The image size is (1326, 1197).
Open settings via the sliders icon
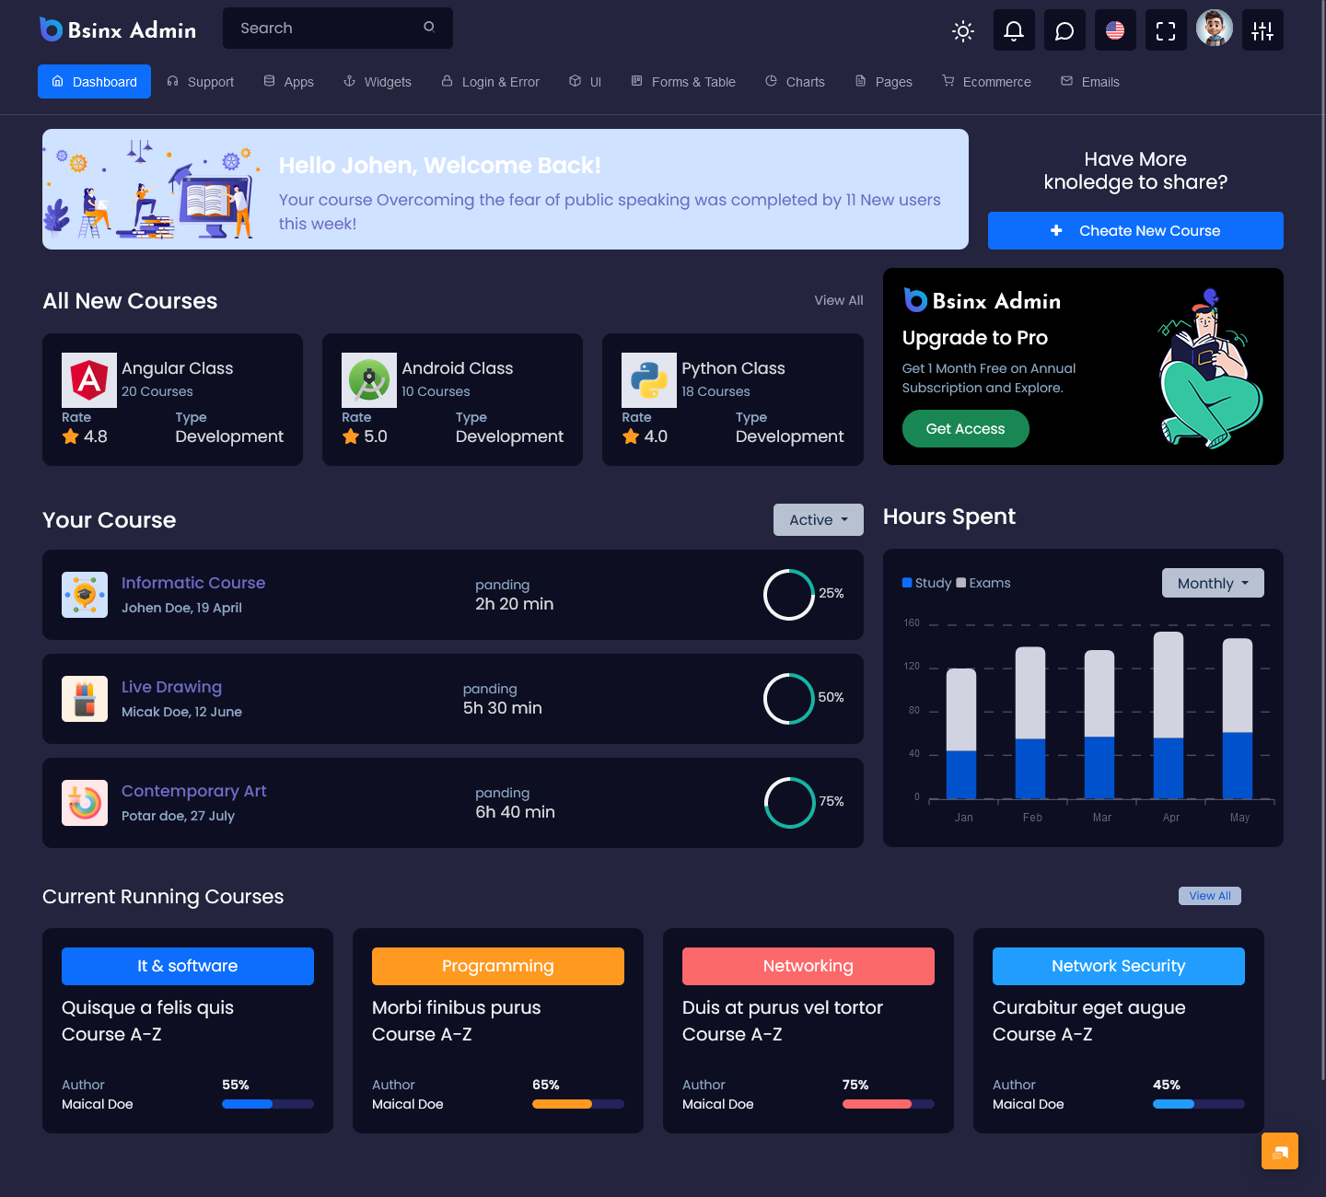click(x=1262, y=30)
